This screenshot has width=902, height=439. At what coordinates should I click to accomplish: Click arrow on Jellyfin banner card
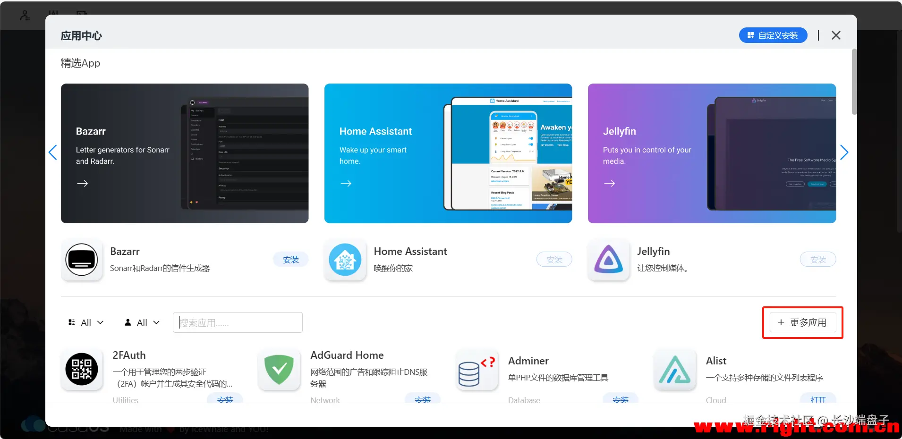610,183
